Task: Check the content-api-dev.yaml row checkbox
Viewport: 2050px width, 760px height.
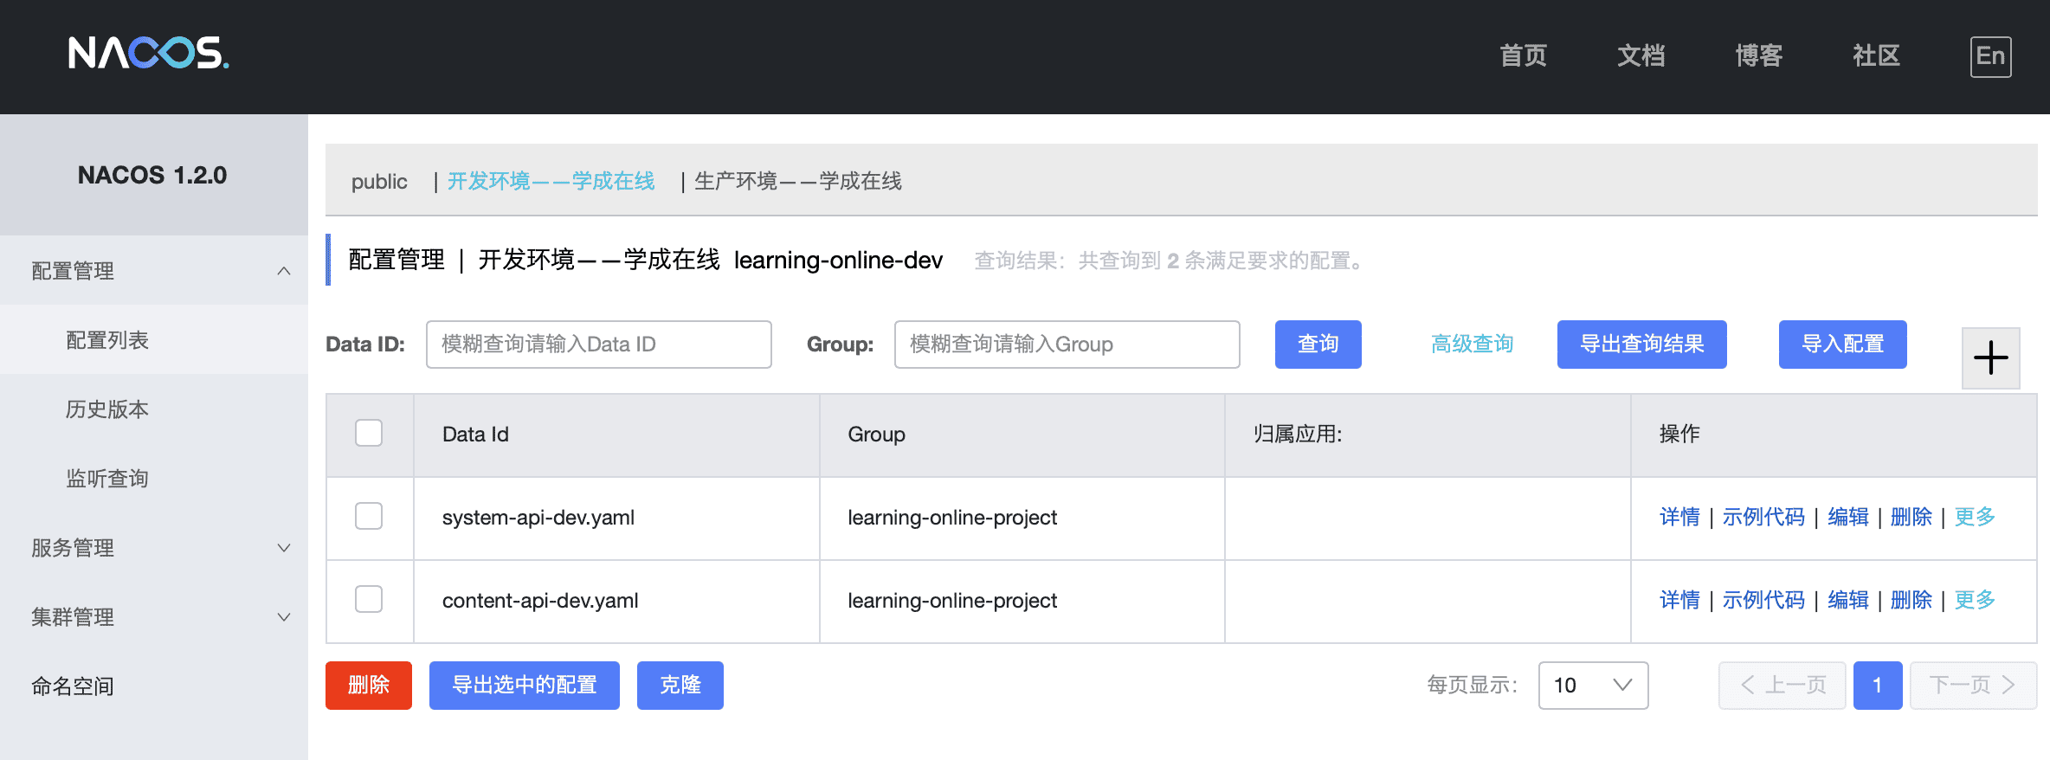Action: [369, 599]
